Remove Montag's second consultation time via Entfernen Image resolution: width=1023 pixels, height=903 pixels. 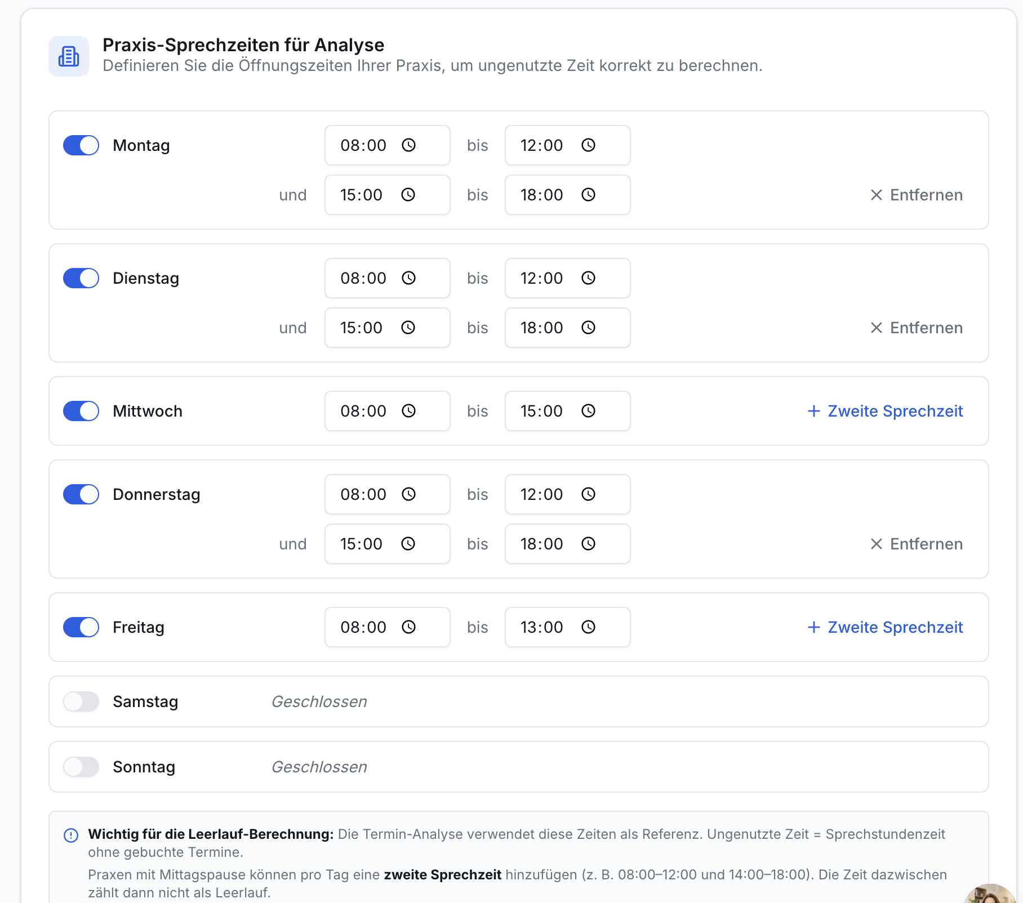pos(917,195)
